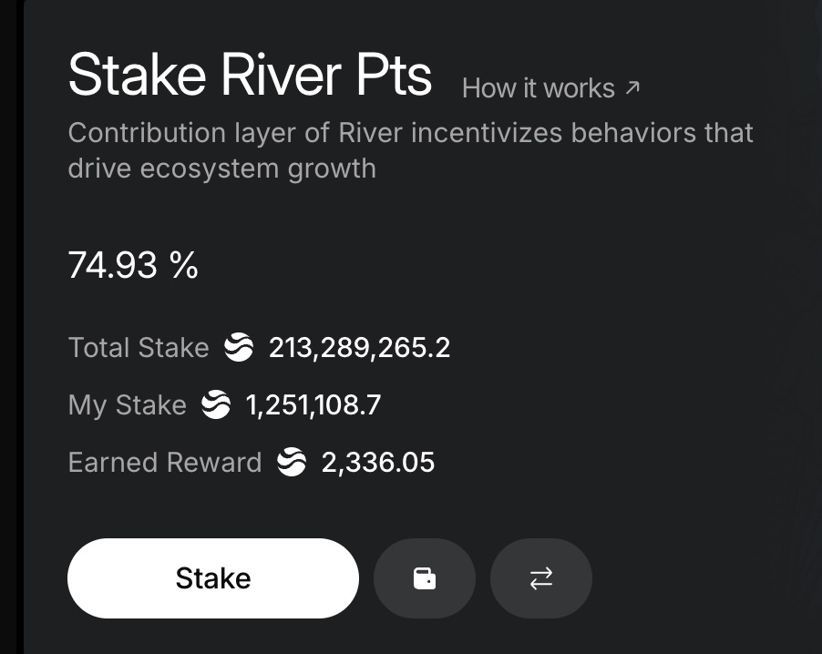Click the 'drive ecosystem growth' text line
822x654 pixels.
tap(221, 169)
